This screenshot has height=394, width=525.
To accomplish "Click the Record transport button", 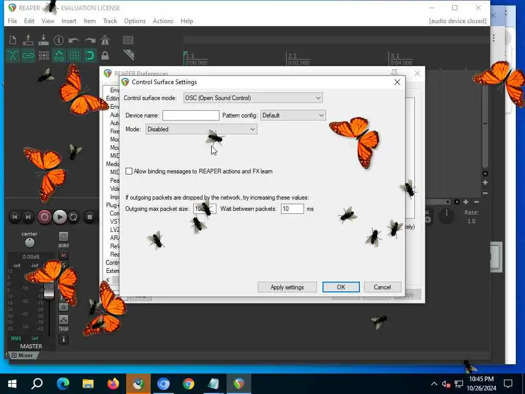I will pos(44,217).
